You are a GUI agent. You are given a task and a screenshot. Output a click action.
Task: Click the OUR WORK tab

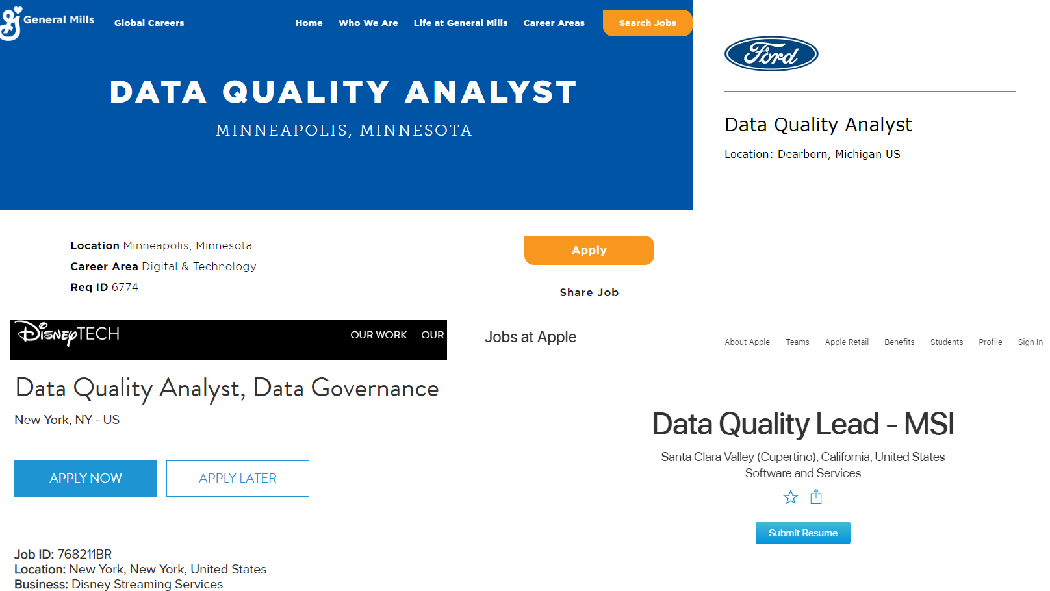(379, 335)
